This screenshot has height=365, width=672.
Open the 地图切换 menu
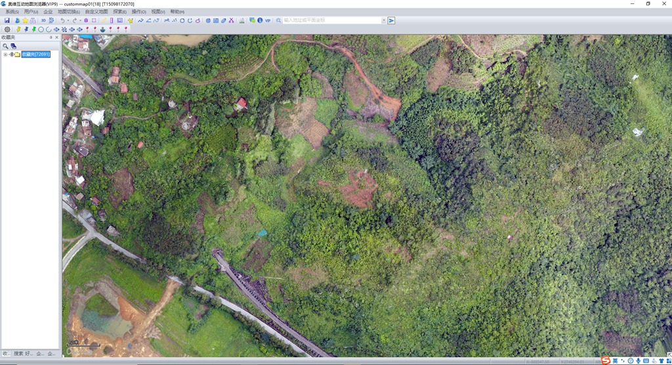pos(68,12)
